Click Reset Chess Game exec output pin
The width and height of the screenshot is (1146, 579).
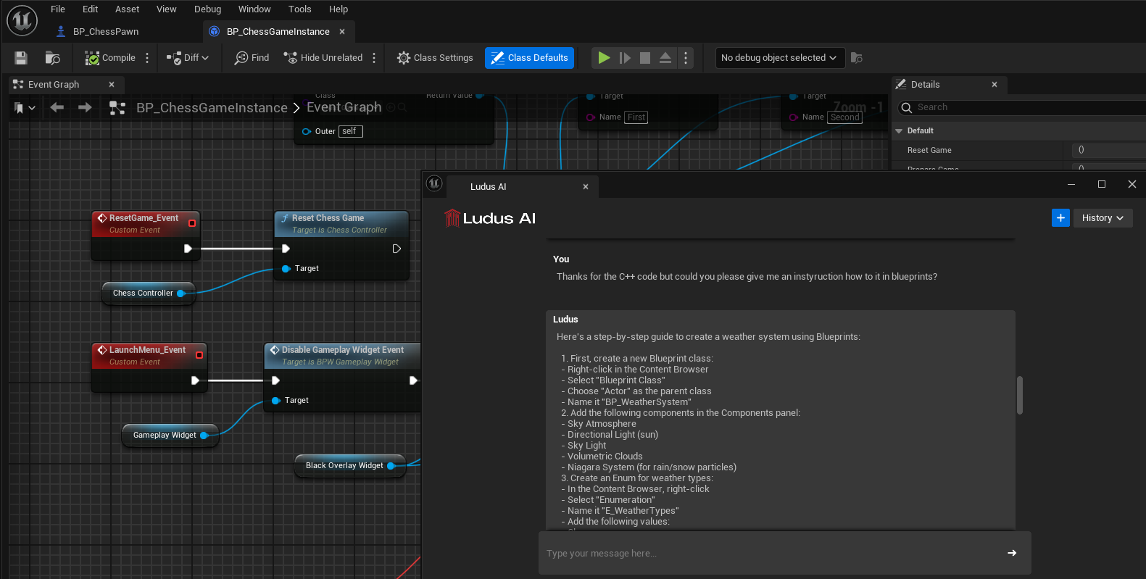[x=396, y=249]
